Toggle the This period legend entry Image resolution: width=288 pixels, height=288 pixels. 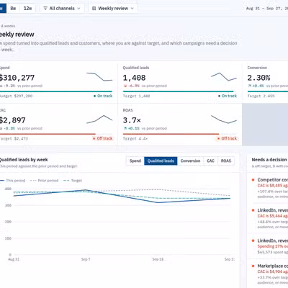coord(12,181)
